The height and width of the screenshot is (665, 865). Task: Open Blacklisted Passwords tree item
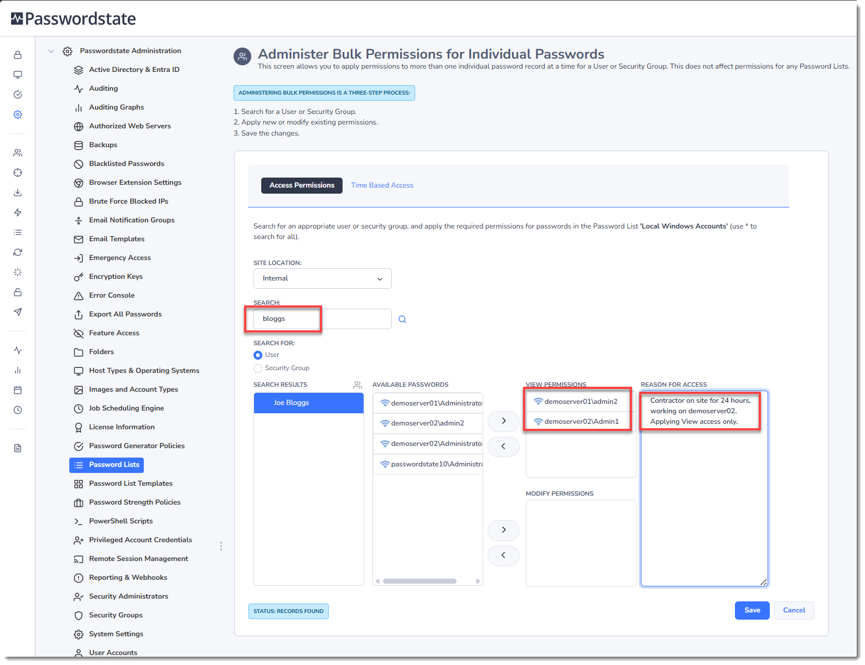(127, 164)
